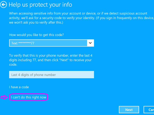The image size is (154, 115).
Task: Click the partially visible Cancel button
Action: point(149,110)
